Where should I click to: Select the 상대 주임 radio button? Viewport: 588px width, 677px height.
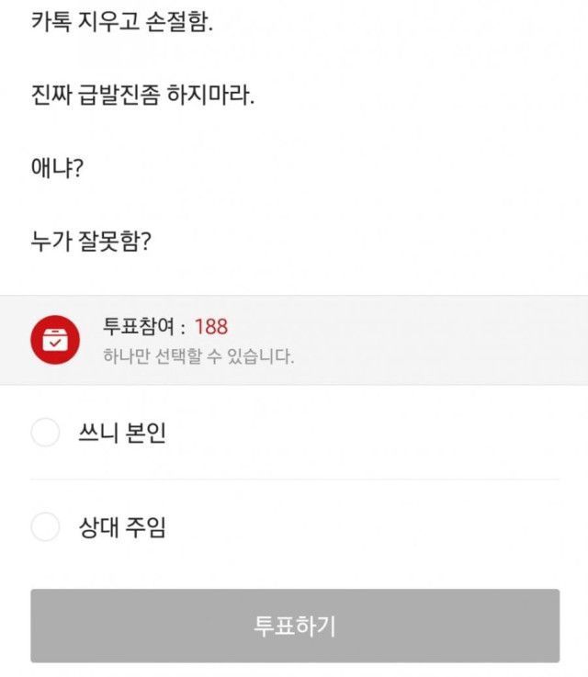[x=45, y=527]
